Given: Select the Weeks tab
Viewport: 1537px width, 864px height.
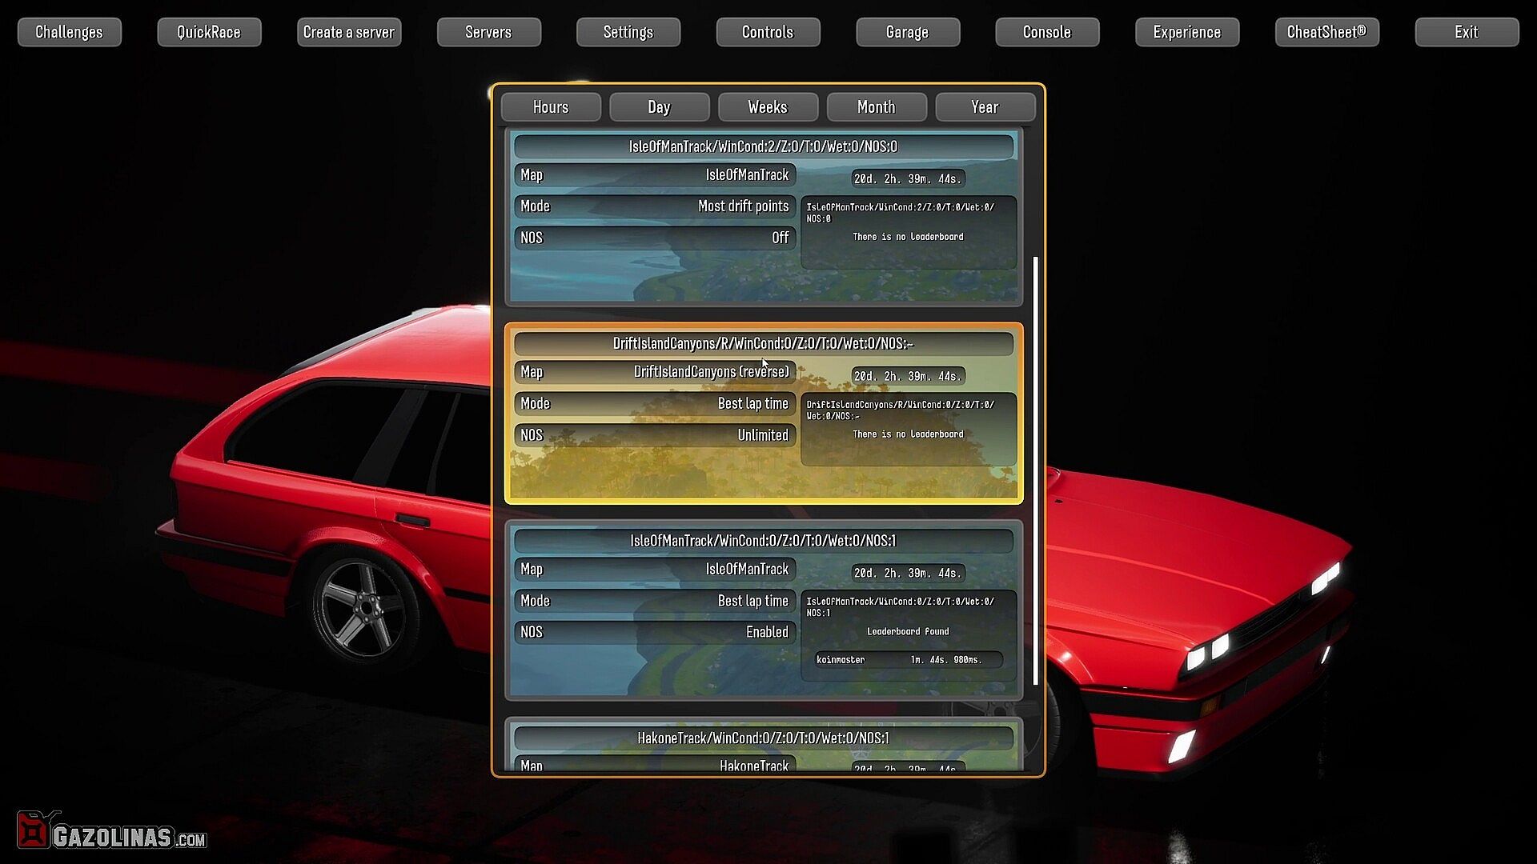Looking at the screenshot, I should (768, 107).
